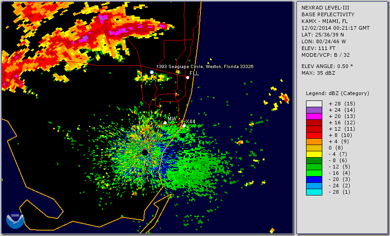Click the MIA airport marker dot
This screenshot has height=236, width=390.
(x=165, y=123)
